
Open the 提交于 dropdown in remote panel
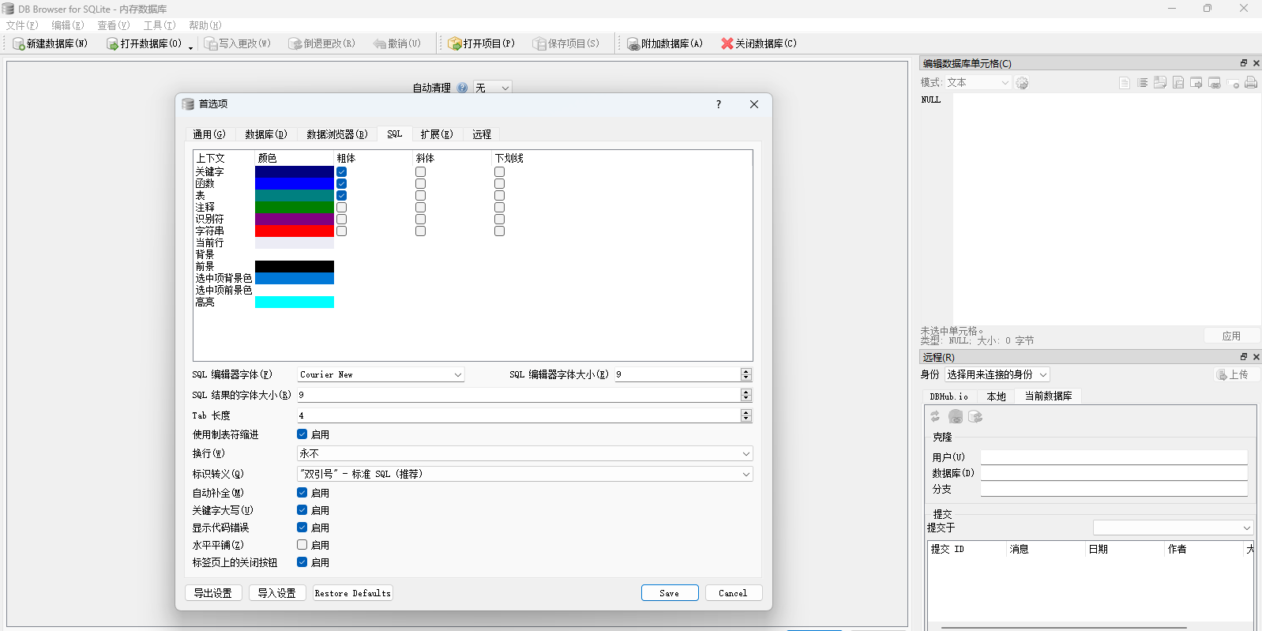click(x=1174, y=528)
